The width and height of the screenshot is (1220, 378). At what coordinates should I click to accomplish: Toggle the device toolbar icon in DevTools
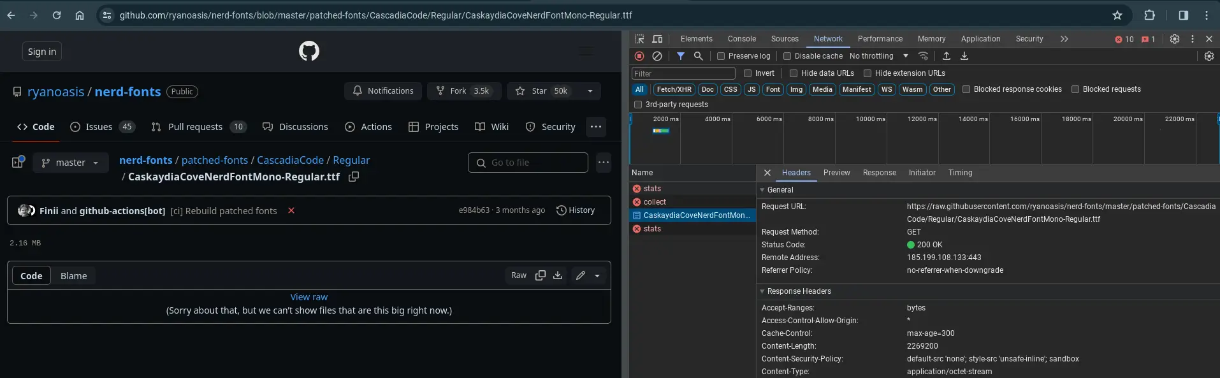pyautogui.click(x=658, y=39)
